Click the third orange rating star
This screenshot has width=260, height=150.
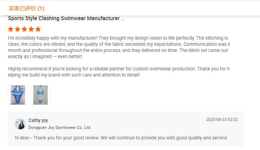24,29
